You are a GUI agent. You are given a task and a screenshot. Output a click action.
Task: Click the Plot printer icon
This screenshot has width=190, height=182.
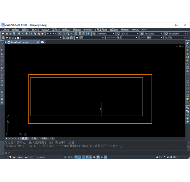point(19,33)
